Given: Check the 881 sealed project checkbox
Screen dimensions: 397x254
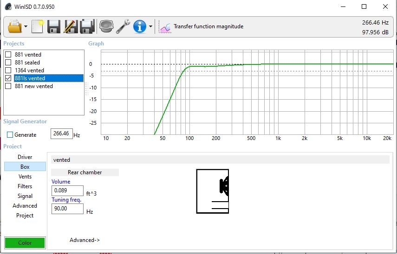Looking at the screenshot, I should point(8,63).
